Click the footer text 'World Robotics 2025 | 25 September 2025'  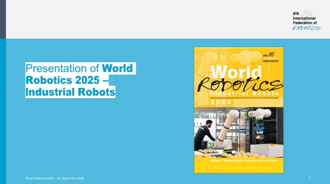click(x=54, y=178)
